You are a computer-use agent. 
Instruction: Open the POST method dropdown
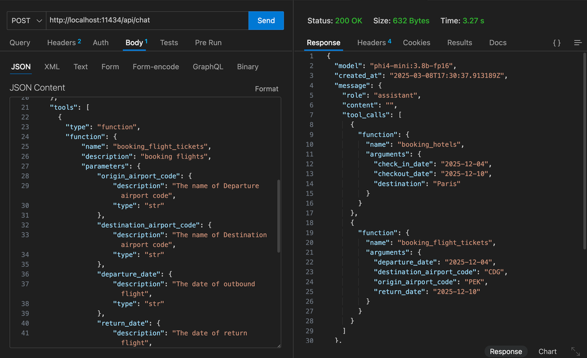pyautogui.click(x=27, y=21)
